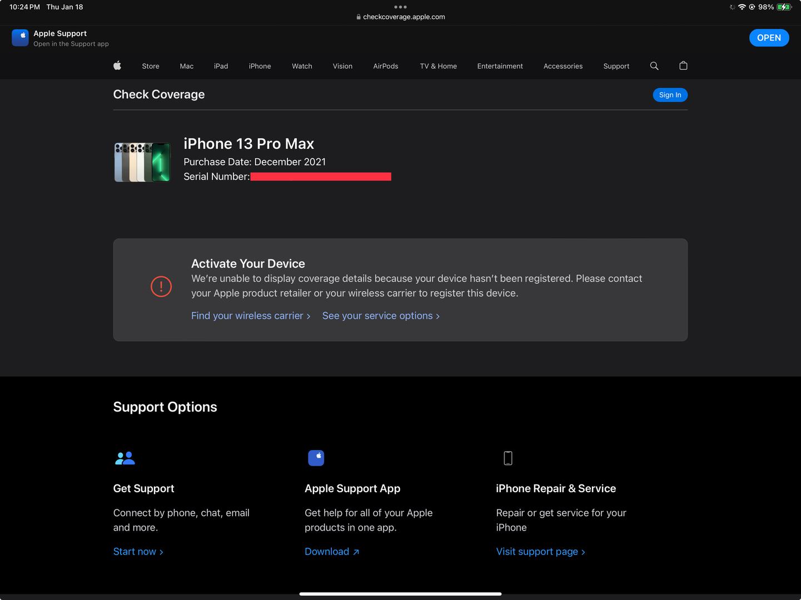Follow 'Find your wireless carrier' link
This screenshot has width=801, height=600.
click(251, 316)
